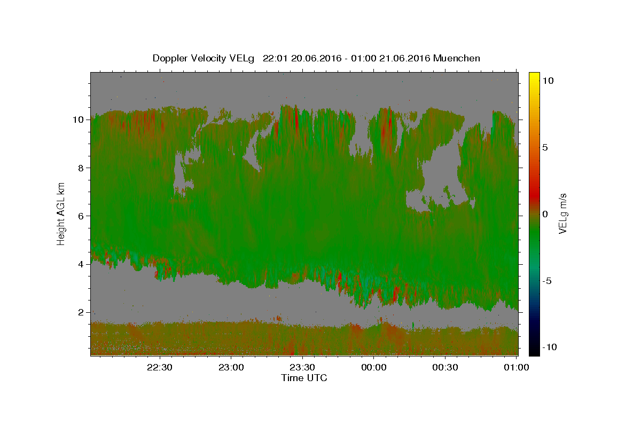Click the colorbar value 10 label

coord(548,81)
